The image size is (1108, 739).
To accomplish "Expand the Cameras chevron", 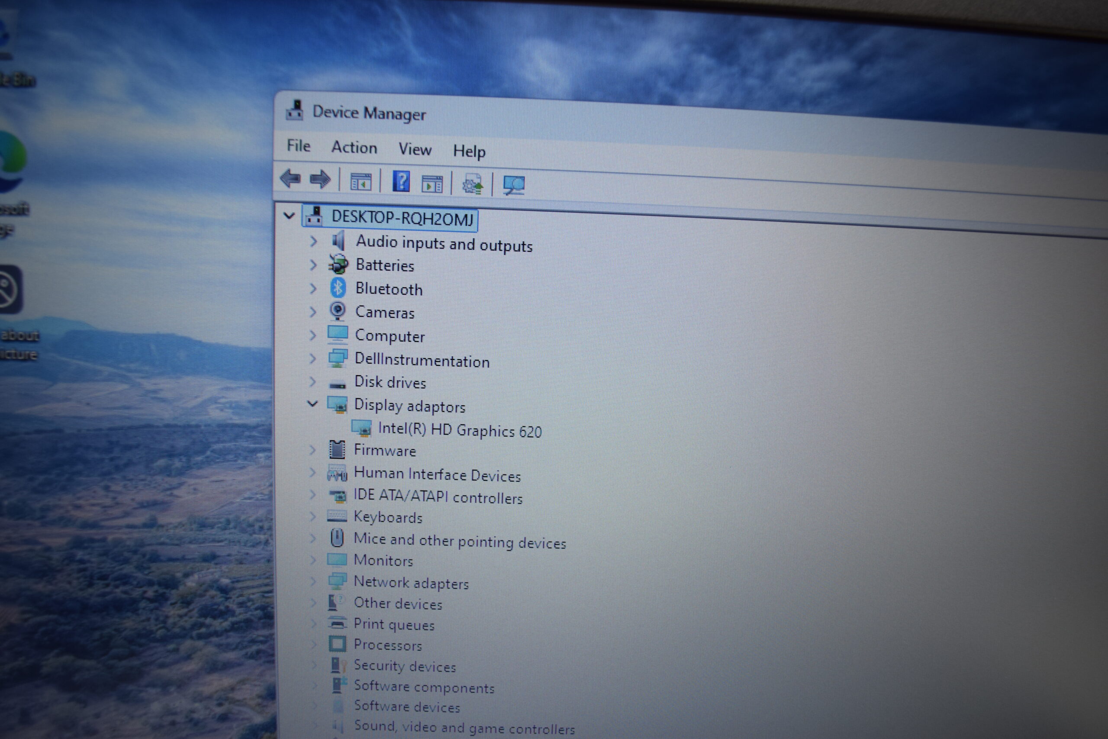I will [313, 312].
